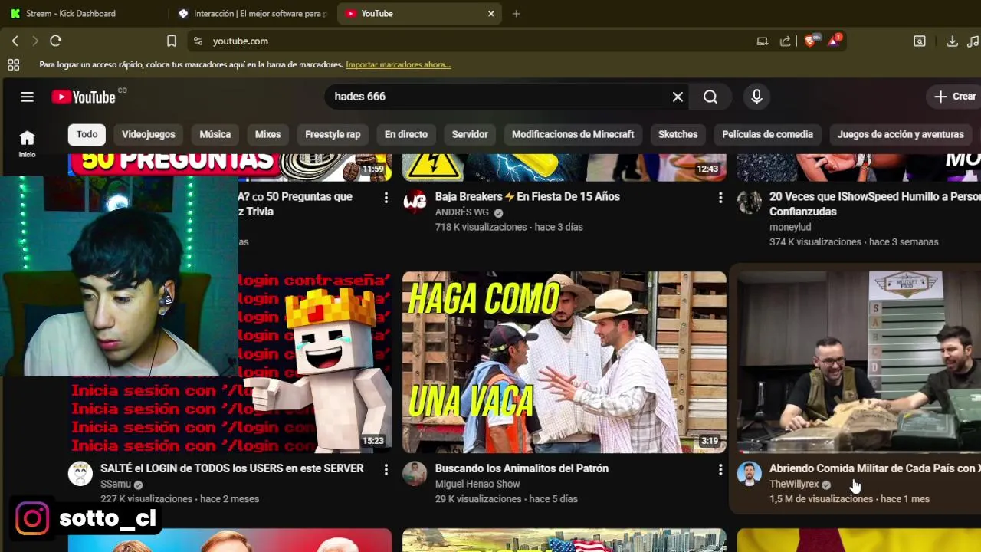This screenshot has width=981, height=552.
Task: Select Modificaciones de Minecraft chip
Action: 573,134
